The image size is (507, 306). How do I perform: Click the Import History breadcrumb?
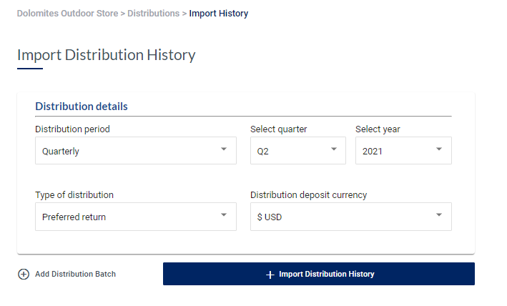(219, 14)
